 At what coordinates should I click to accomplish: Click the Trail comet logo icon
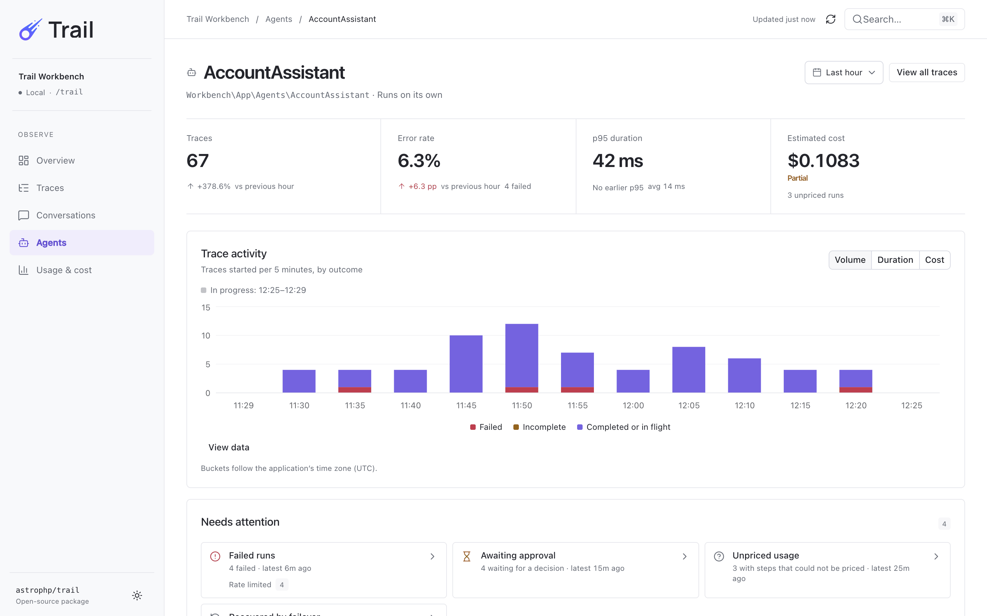pyautogui.click(x=31, y=29)
